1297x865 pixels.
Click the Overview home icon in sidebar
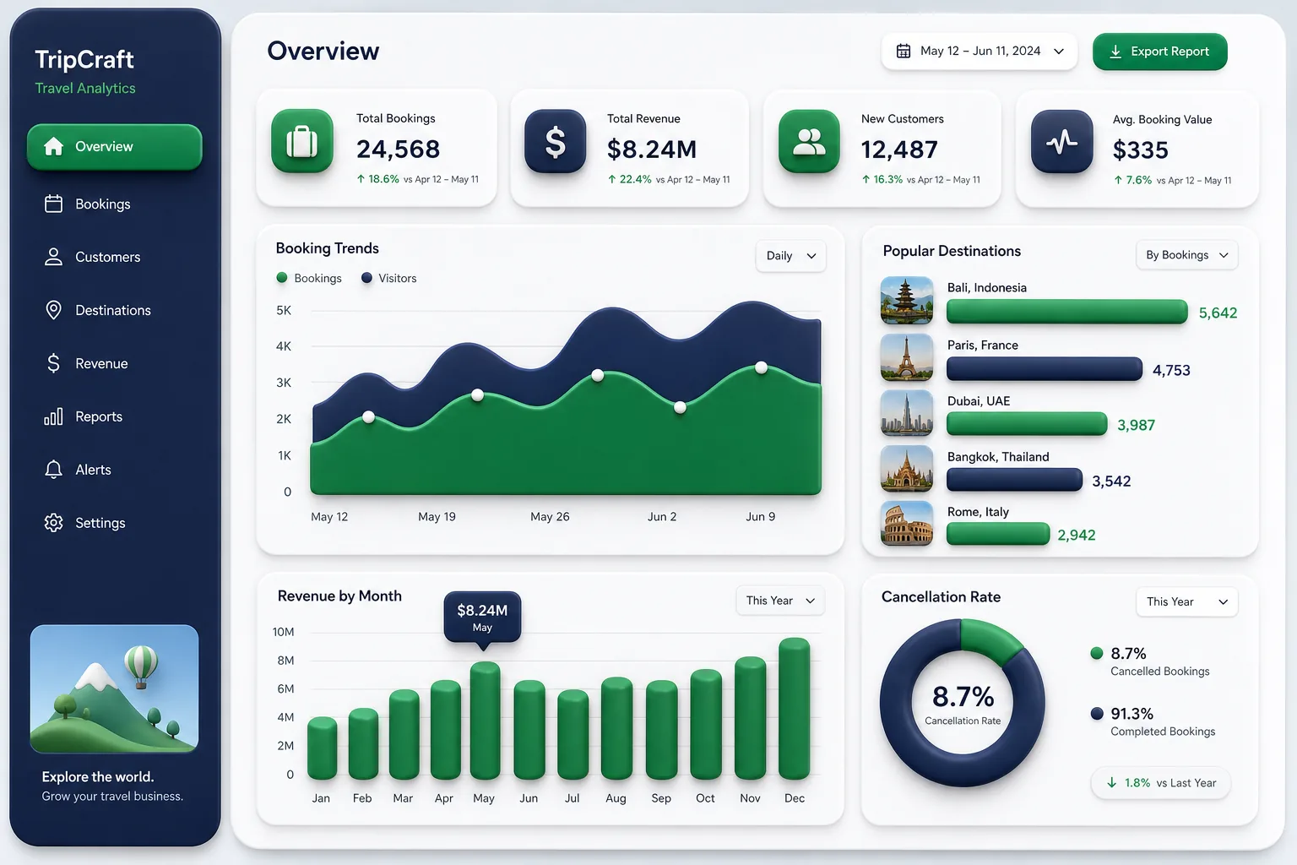(53, 146)
